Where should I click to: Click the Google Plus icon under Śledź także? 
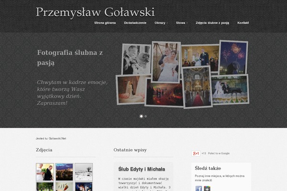(207, 189)
